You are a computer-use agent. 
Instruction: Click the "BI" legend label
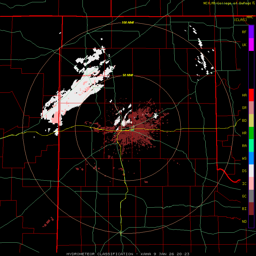(x=244, y=209)
